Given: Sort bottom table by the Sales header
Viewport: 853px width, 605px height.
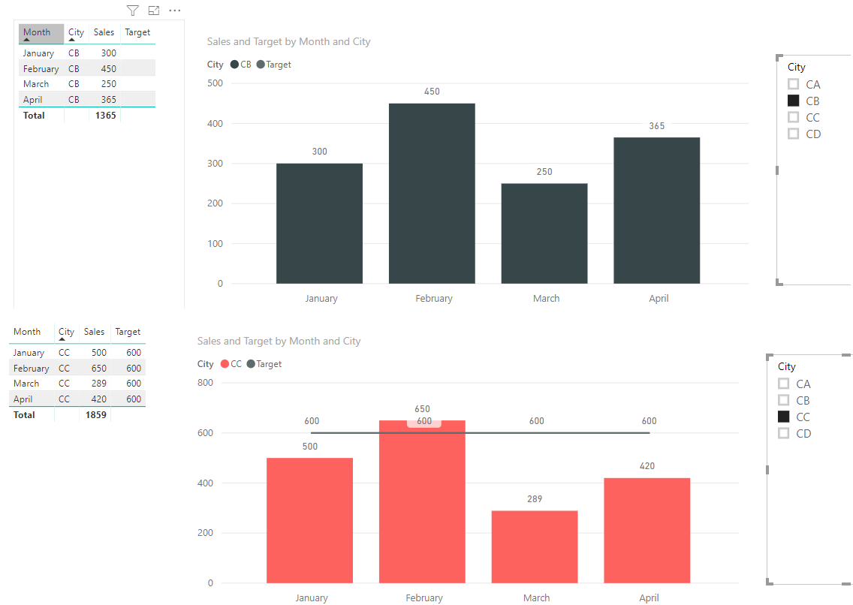Looking at the screenshot, I should (94, 332).
